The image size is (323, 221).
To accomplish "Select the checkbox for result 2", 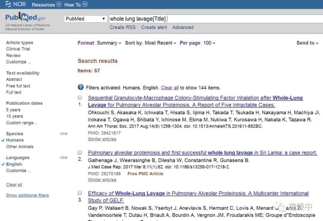I will (x=80, y=152).
